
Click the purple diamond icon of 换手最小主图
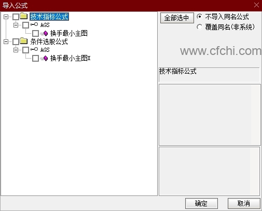point(46,33)
